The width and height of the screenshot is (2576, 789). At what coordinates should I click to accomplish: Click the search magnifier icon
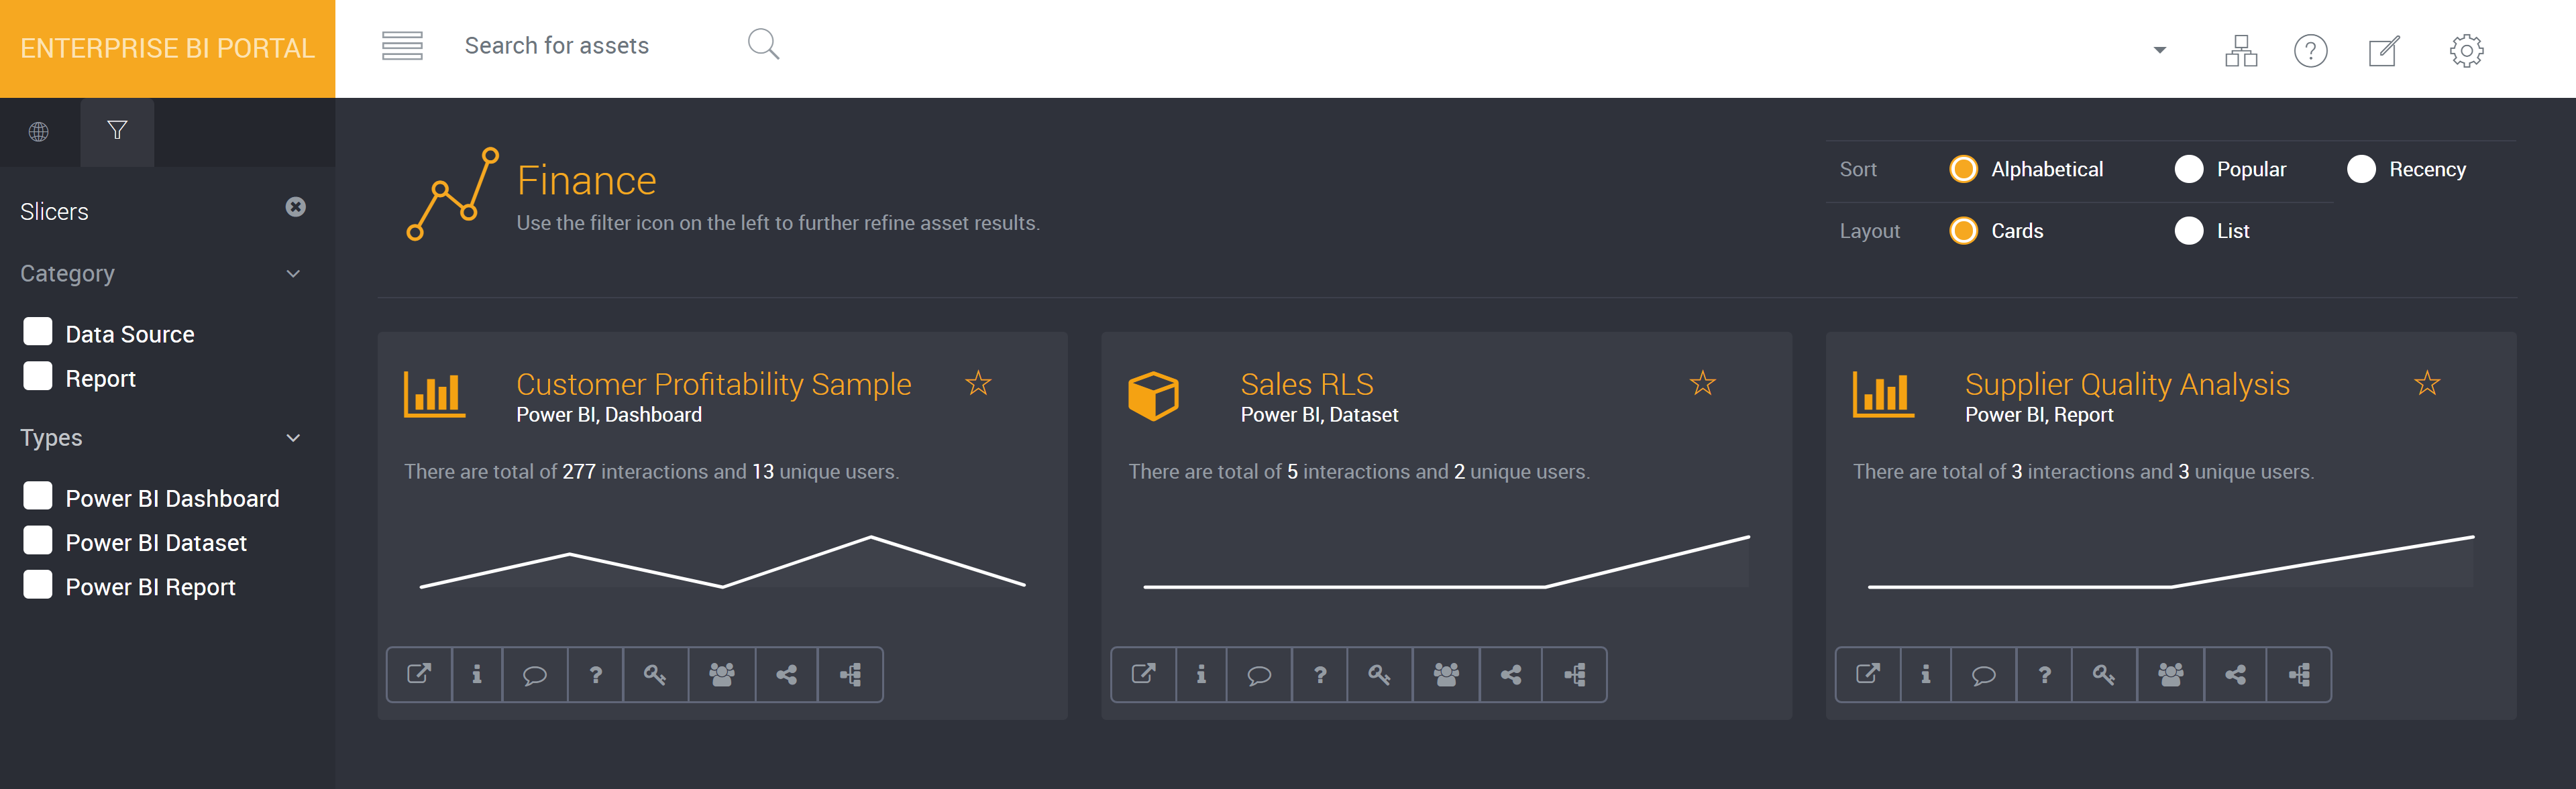tap(763, 44)
